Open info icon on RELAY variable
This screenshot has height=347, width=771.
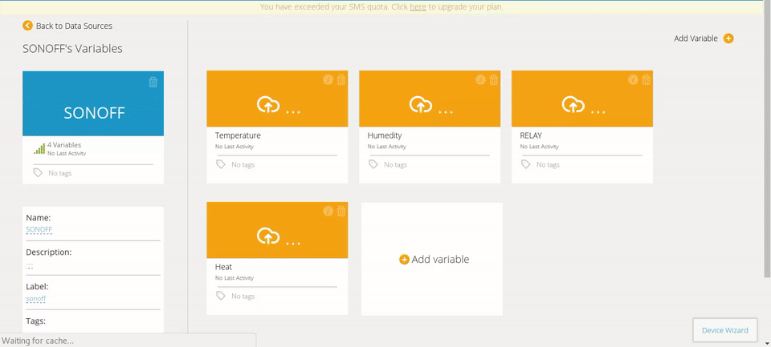(633, 79)
